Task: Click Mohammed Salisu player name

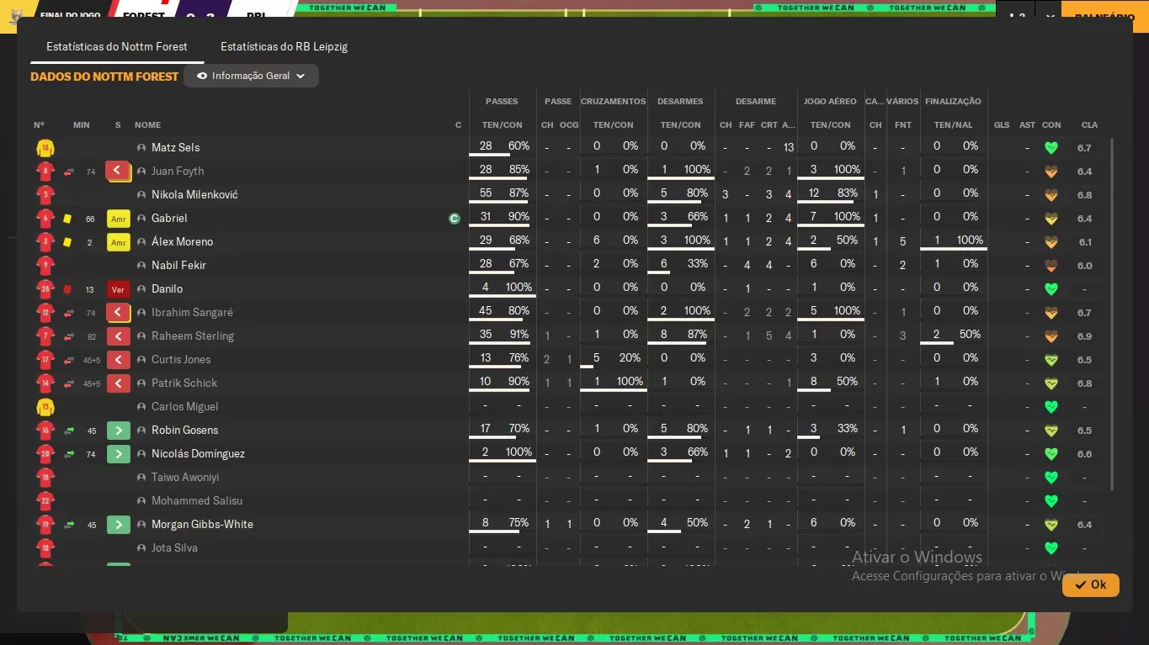Action: coord(197,501)
